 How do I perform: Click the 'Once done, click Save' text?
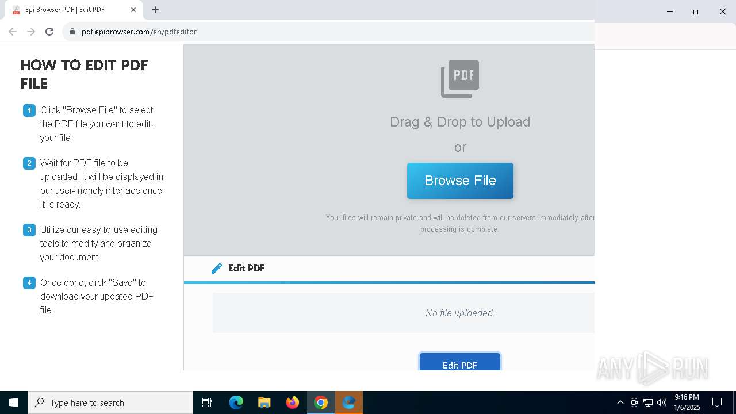tap(97, 296)
